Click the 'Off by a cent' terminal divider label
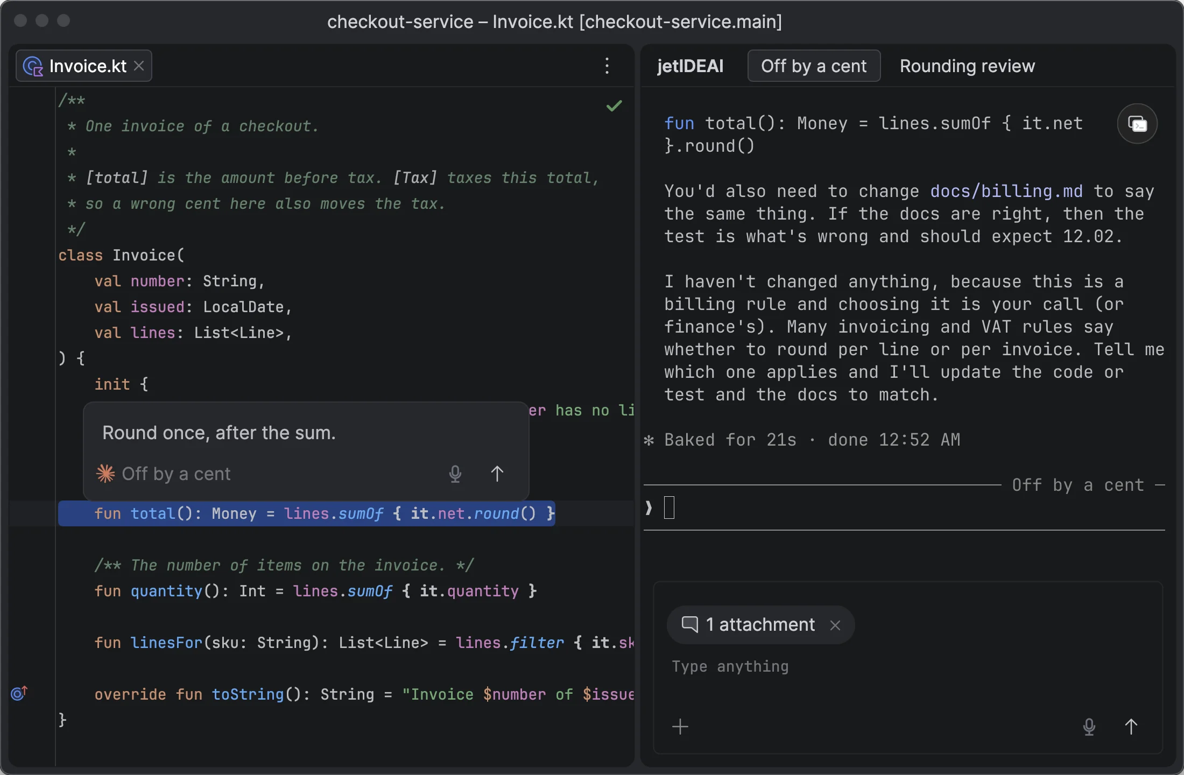1184x775 pixels. (x=1078, y=485)
